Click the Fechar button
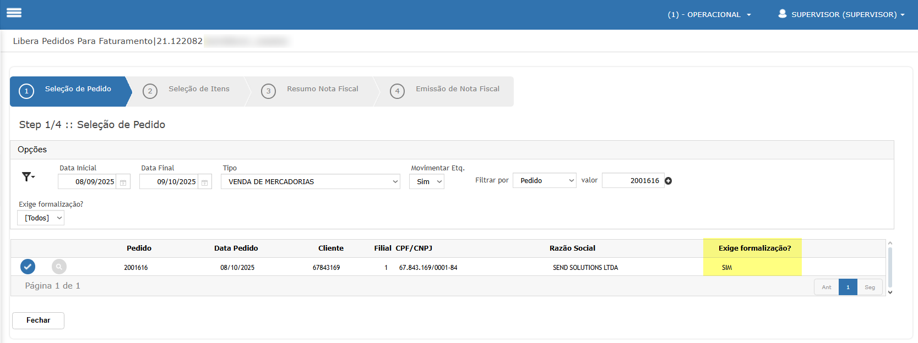This screenshot has height=343, width=918. click(38, 320)
